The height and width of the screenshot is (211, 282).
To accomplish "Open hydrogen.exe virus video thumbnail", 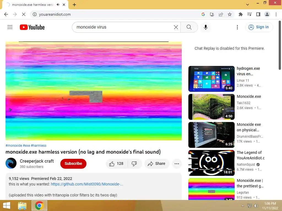I will (x=211, y=79).
